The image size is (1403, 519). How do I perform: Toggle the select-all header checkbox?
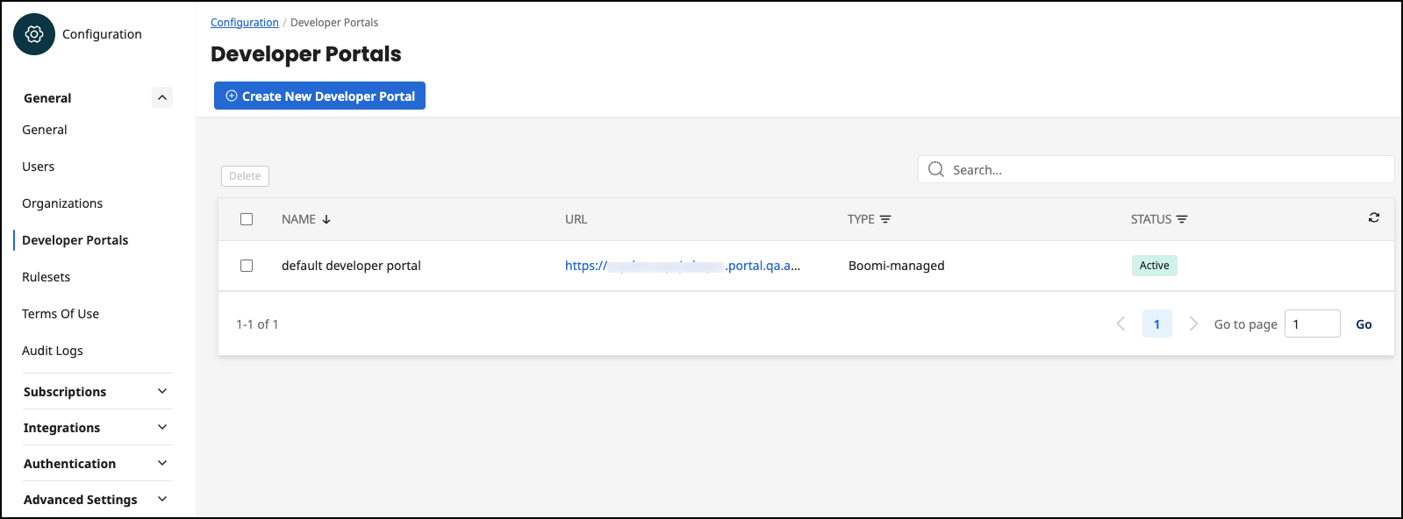point(247,219)
